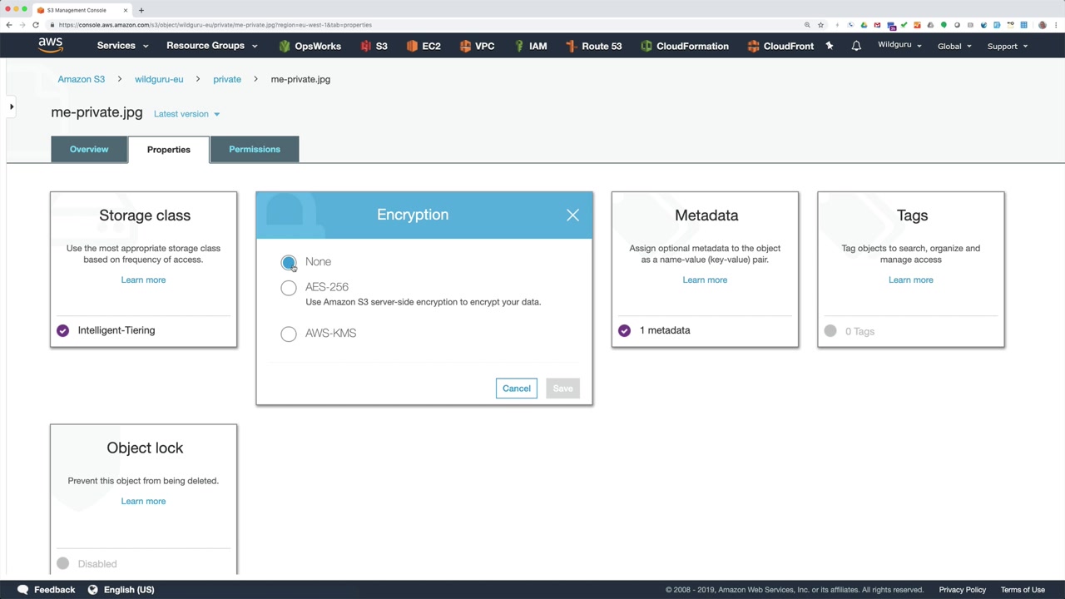Click the browser forward arrow
The image size is (1065, 599).
coord(22,25)
